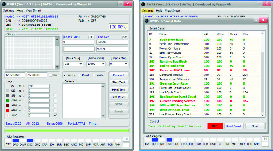This screenshot has height=151, width=273.
Task: Open View Smart menu in left window
Action: [x=33, y=11]
